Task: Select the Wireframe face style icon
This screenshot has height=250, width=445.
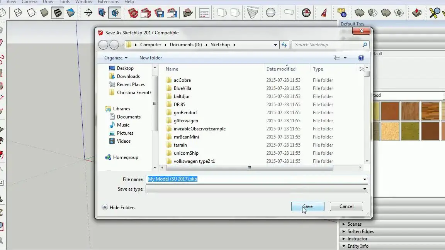Action: [18, 13]
